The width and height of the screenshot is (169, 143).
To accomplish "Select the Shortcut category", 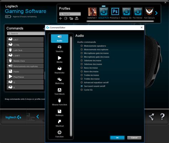I will (60, 123).
